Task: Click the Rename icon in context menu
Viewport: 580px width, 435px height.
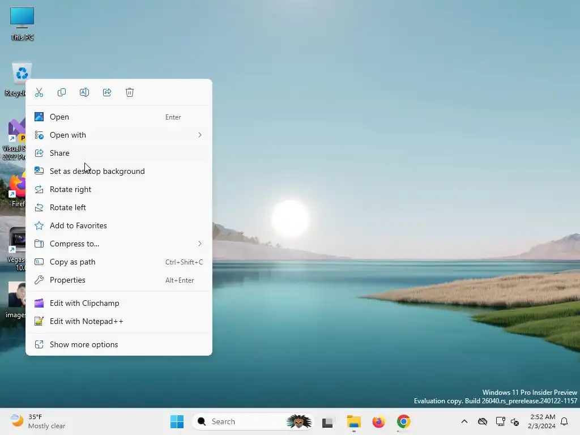Action: tap(84, 92)
